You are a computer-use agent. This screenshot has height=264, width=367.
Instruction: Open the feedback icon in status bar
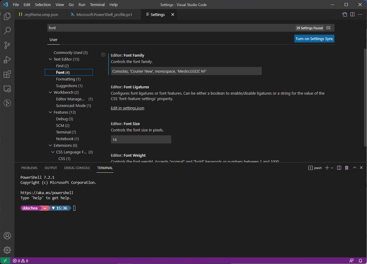pos(351,261)
